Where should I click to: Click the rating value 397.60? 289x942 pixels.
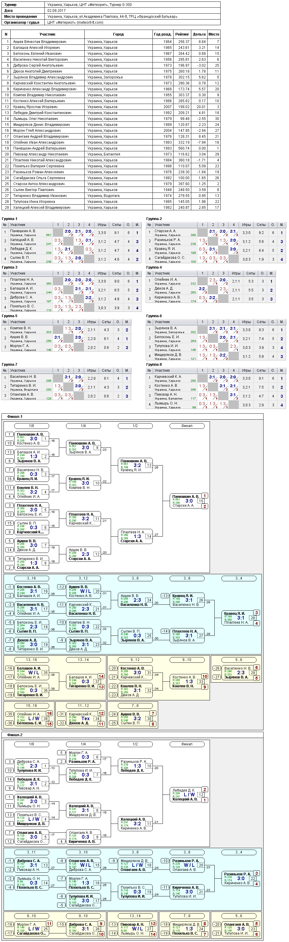(184, 184)
